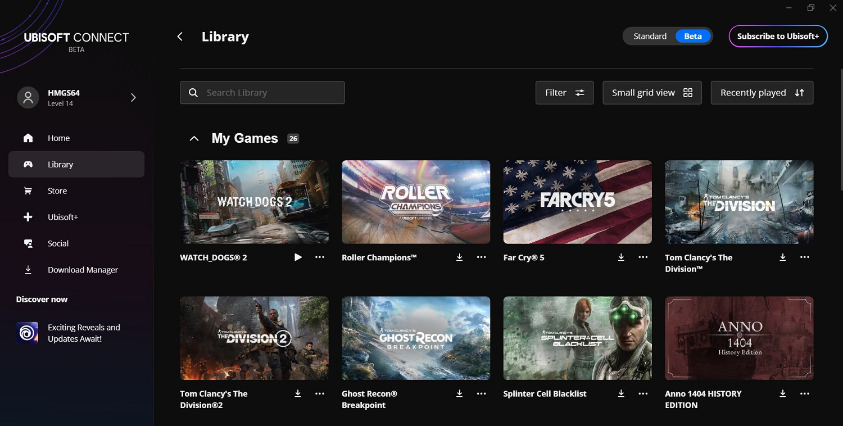Collapse the My Games section

point(194,138)
